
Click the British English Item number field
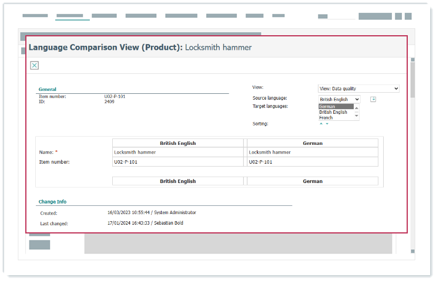(177, 162)
